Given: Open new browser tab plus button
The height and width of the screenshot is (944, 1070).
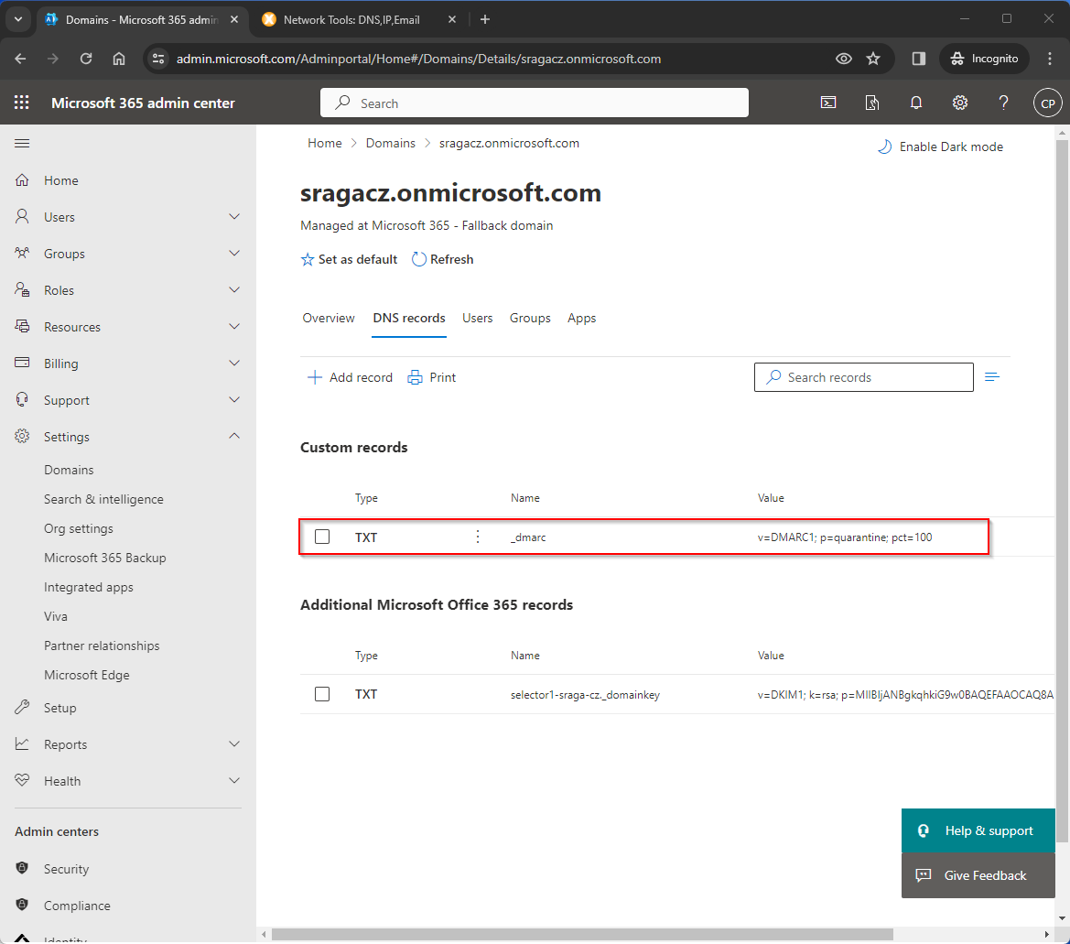Looking at the screenshot, I should (485, 20).
